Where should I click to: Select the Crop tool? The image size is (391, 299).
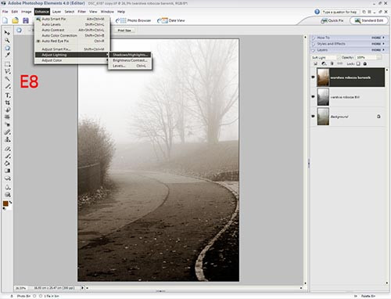7,103
